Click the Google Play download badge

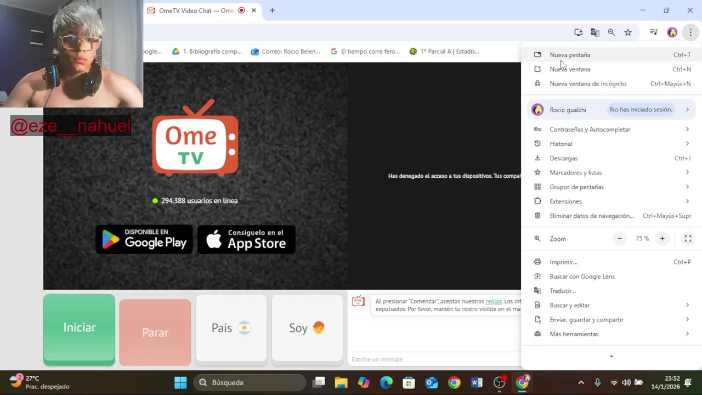[x=144, y=239]
